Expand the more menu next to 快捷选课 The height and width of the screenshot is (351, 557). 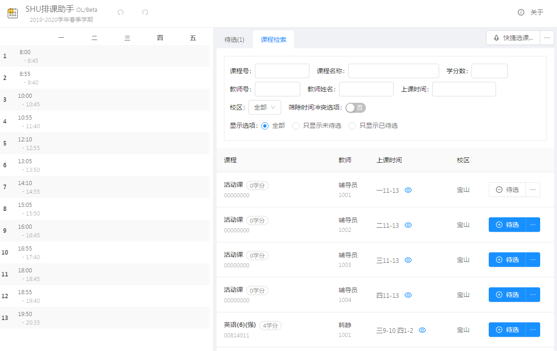pyautogui.click(x=547, y=38)
